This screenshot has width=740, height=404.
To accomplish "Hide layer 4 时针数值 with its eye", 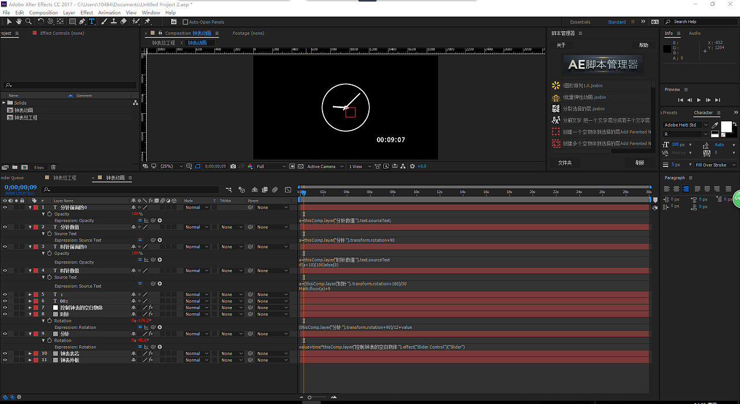I will click(5, 270).
